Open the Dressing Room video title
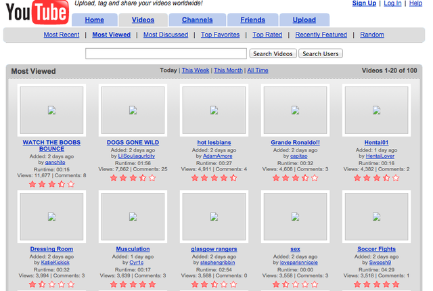This screenshot has height=291, width=433. [51, 249]
